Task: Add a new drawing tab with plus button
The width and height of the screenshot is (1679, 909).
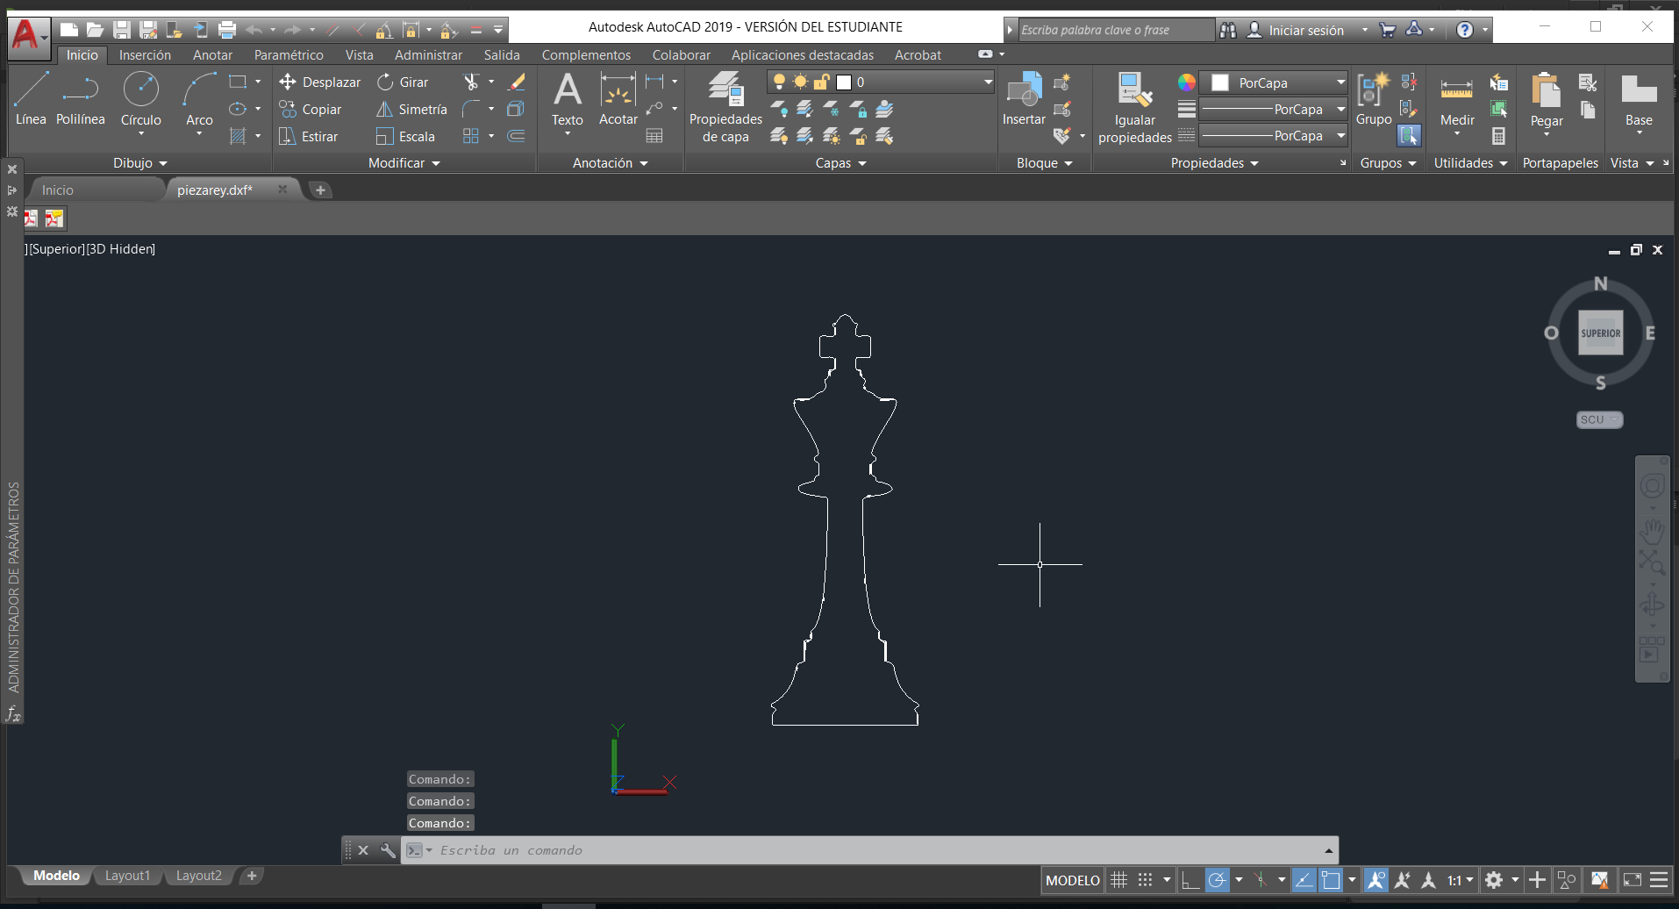Action: (320, 190)
